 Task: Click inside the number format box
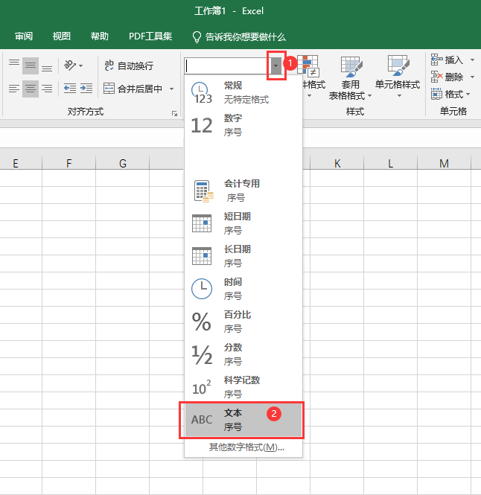click(227, 66)
